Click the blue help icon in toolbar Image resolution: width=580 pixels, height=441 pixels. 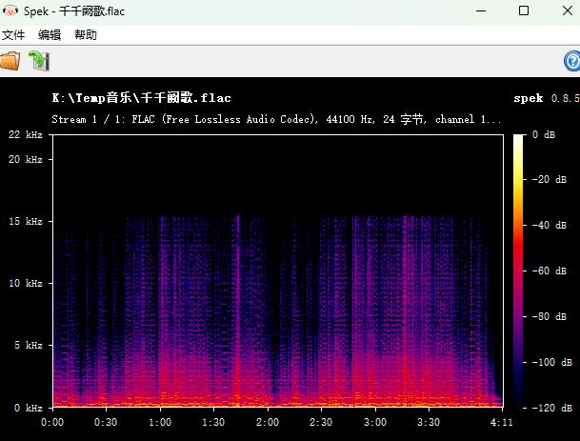point(572,61)
